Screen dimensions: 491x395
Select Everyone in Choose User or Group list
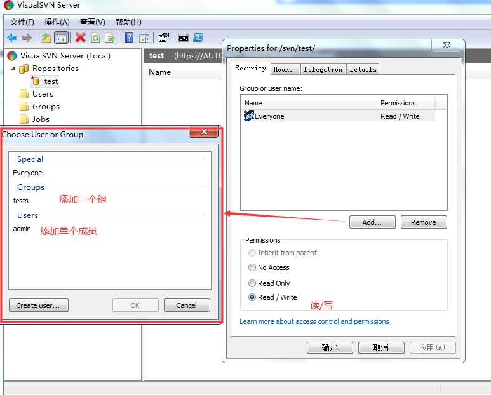27,173
